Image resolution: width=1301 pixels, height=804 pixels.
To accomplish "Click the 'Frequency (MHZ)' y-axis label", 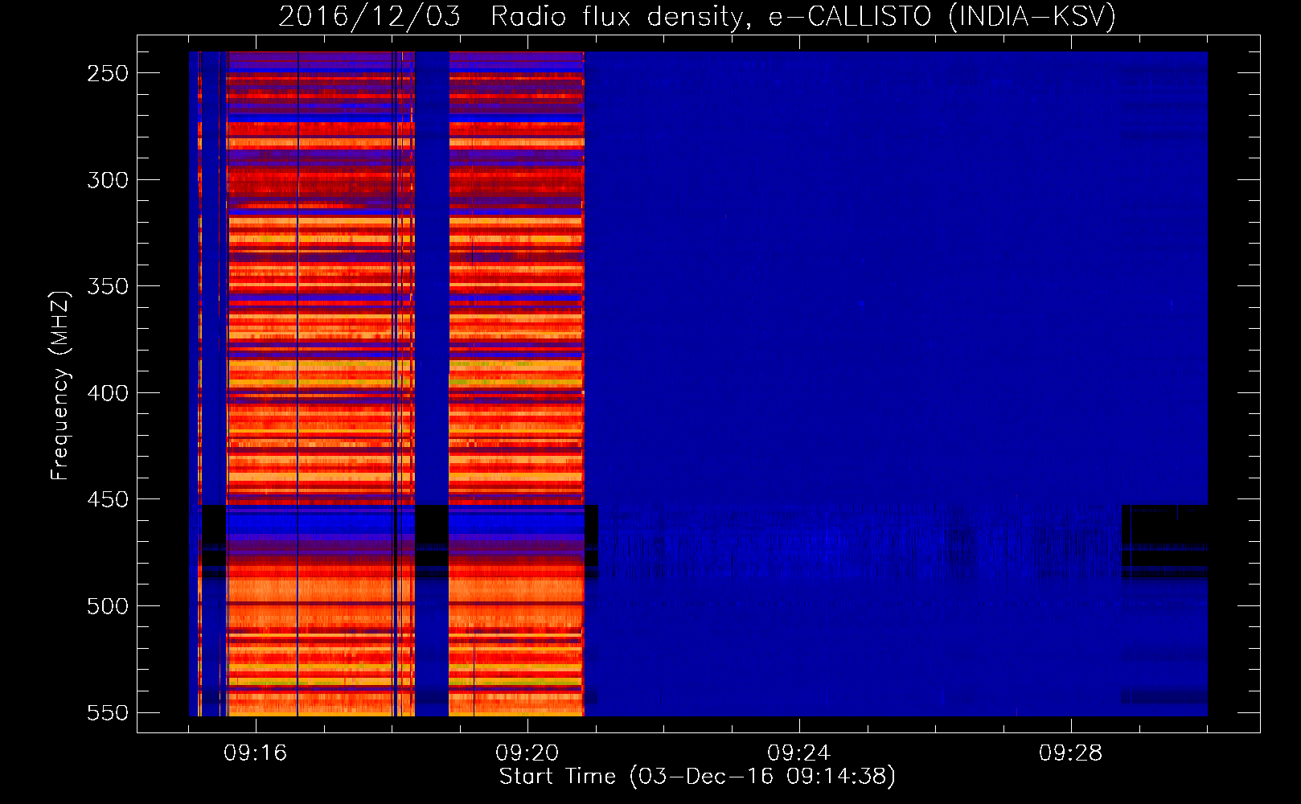I will coord(60,385).
